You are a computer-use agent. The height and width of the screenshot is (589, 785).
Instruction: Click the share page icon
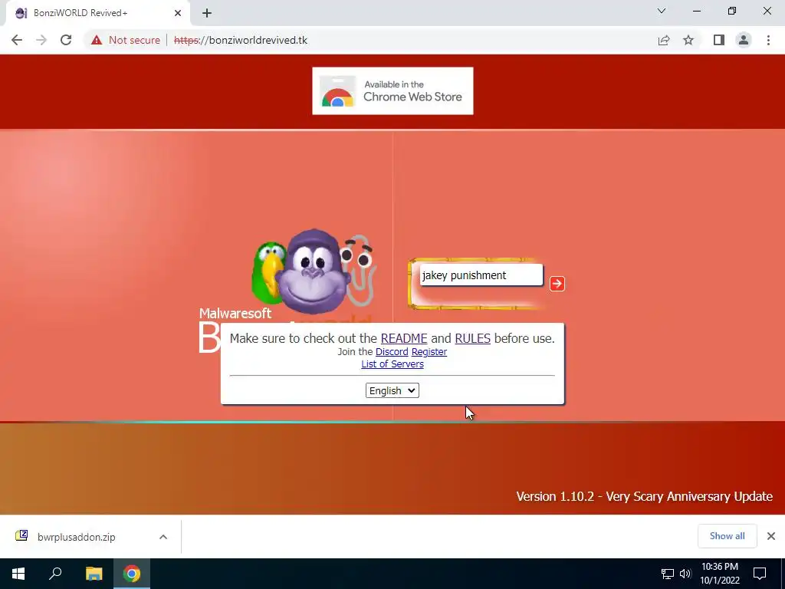click(x=664, y=40)
